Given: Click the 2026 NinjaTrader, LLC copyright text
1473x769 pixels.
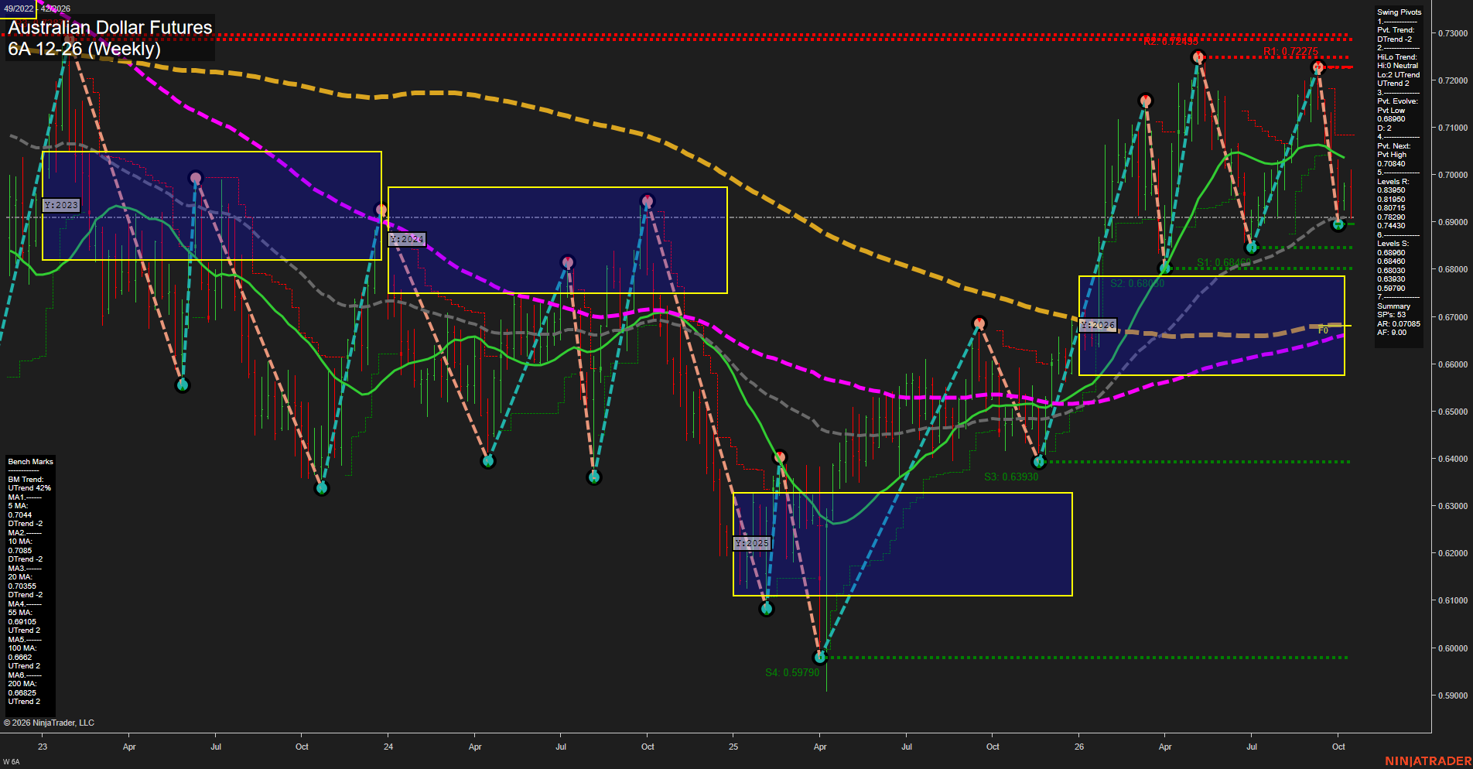Looking at the screenshot, I should 49,723.
